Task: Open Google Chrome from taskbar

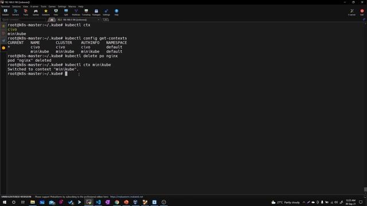Action: [117, 202]
